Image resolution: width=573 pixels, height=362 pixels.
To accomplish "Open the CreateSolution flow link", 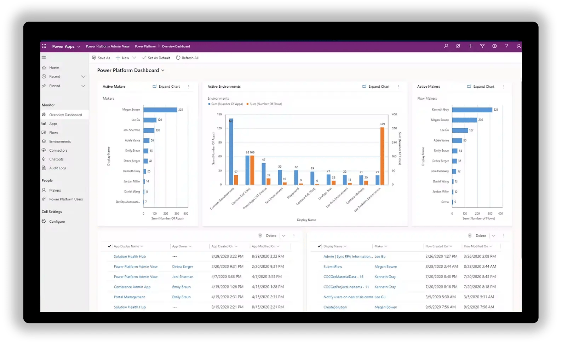I will [335, 307].
